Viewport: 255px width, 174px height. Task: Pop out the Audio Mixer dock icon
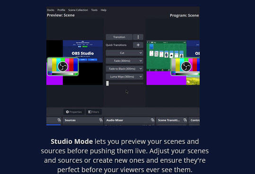[152, 120]
